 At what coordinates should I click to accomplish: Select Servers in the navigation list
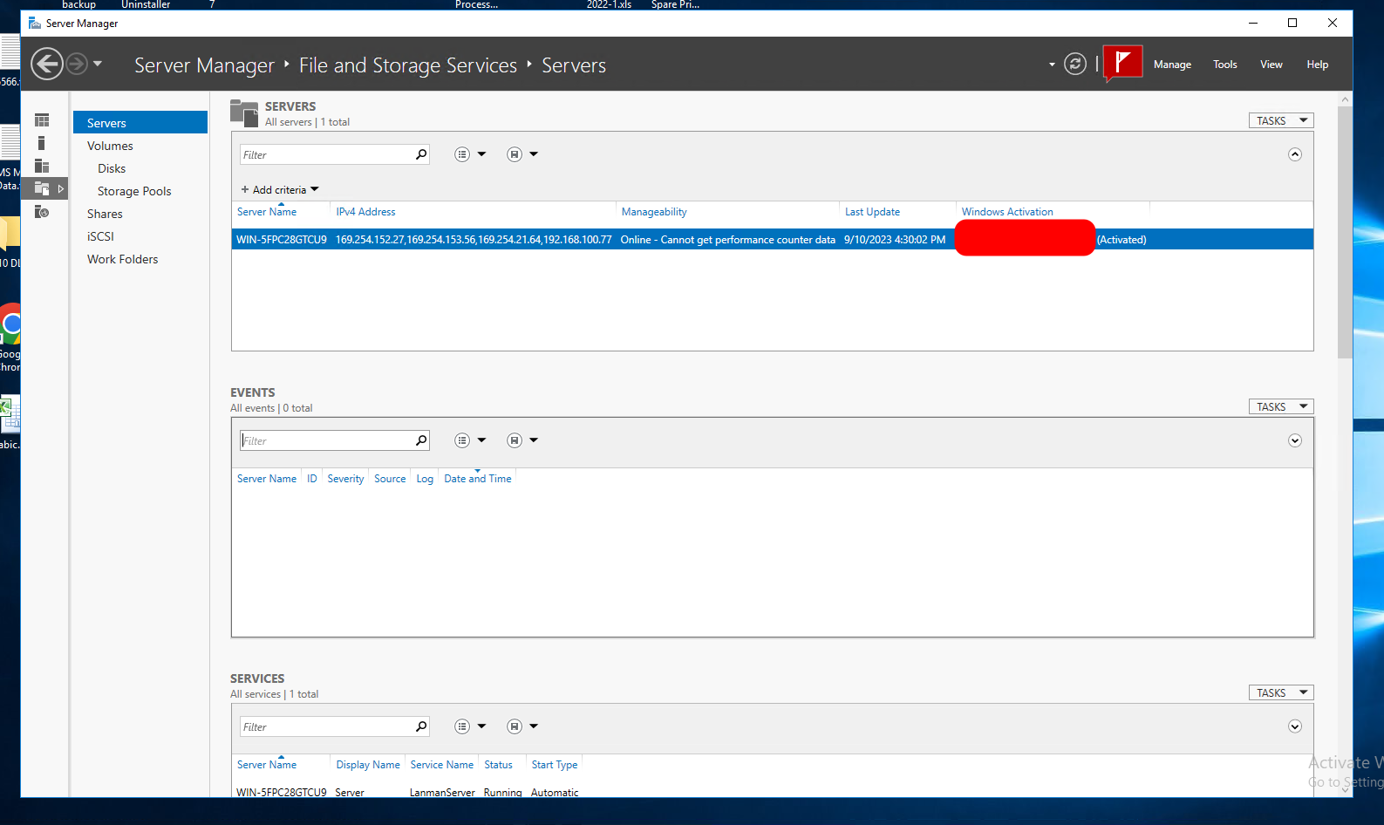click(140, 123)
